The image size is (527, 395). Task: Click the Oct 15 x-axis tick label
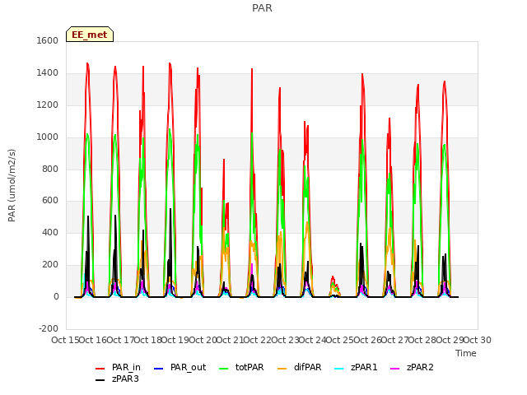click(x=65, y=340)
